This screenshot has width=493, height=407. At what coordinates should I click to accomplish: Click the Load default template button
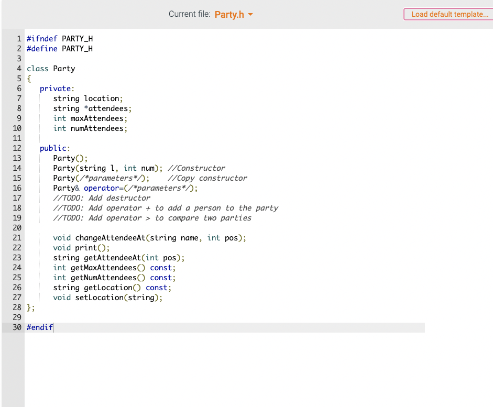448,14
